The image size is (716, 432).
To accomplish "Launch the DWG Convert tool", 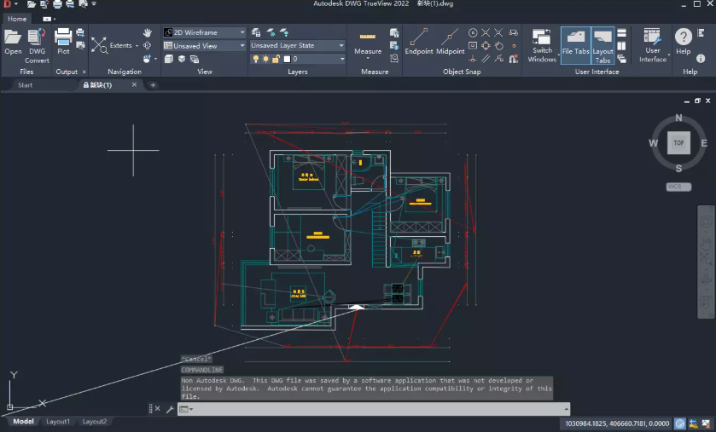I will 37,43.
